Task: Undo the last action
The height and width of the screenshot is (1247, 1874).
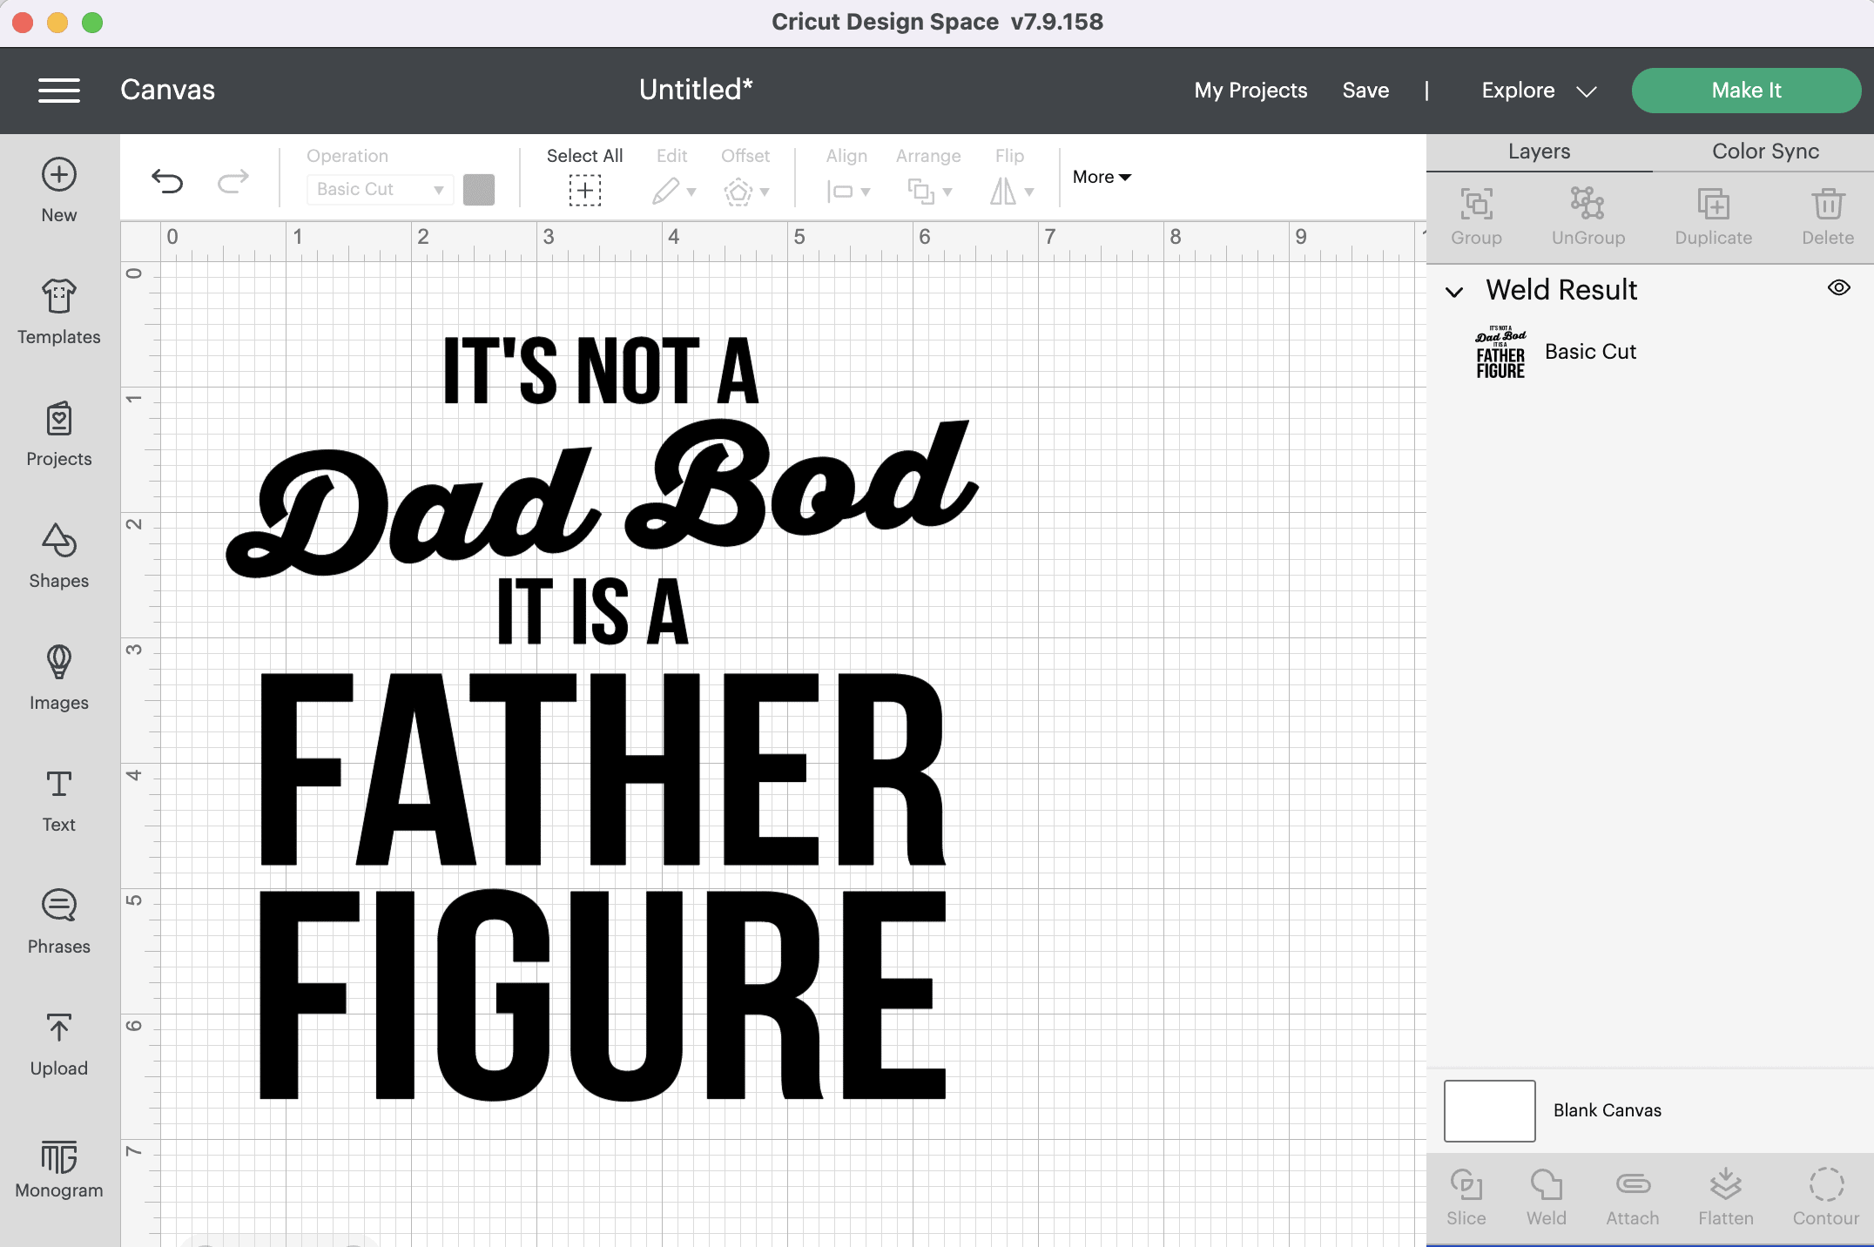Action: 167,181
